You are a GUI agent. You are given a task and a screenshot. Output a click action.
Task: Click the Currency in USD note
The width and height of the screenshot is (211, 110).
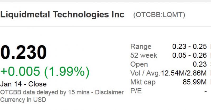tap(23, 100)
